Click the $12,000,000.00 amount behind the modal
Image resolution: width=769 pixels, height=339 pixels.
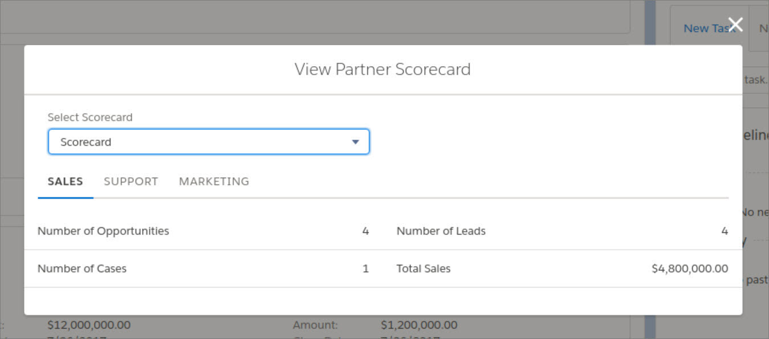(x=88, y=325)
